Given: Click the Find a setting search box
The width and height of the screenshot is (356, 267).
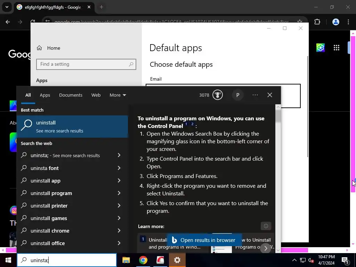Looking at the screenshot, I should pos(86,64).
